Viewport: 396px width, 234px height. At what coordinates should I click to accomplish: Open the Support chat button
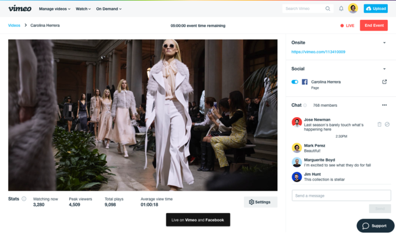(x=375, y=226)
